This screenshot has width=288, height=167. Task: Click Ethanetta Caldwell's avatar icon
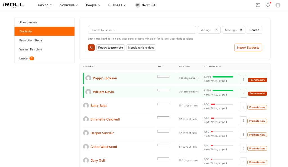[86, 119]
